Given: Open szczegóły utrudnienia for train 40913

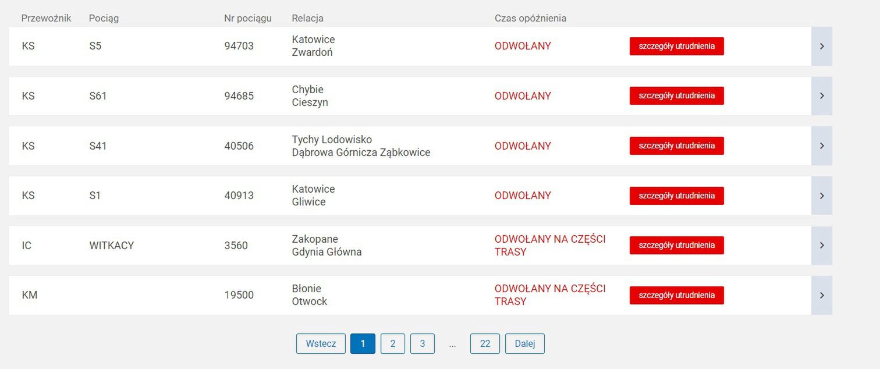Looking at the screenshot, I should pyautogui.click(x=676, y=196).
